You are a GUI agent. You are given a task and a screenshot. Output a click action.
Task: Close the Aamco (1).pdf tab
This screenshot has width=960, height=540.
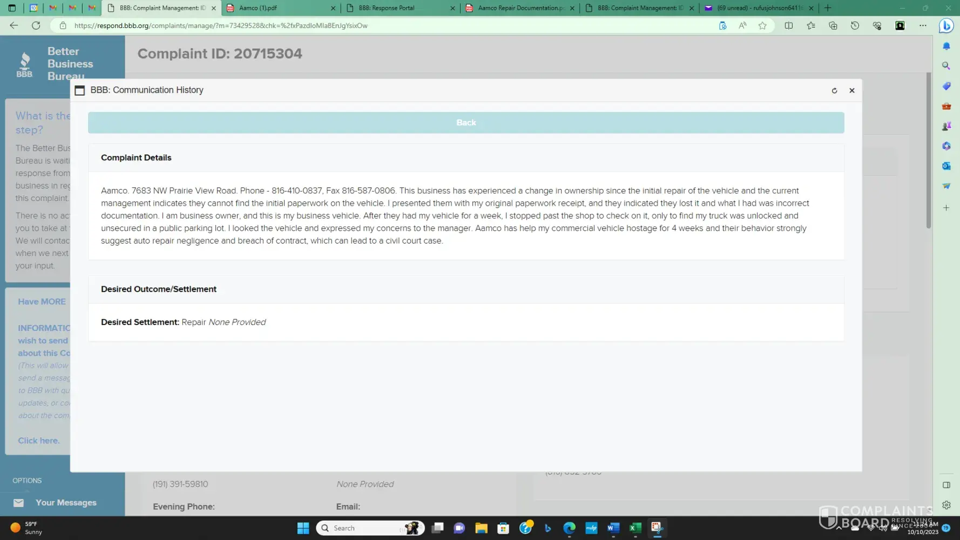[333, 8]
